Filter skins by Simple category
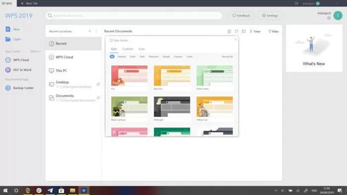347x195 pixels. coord(166,56)
